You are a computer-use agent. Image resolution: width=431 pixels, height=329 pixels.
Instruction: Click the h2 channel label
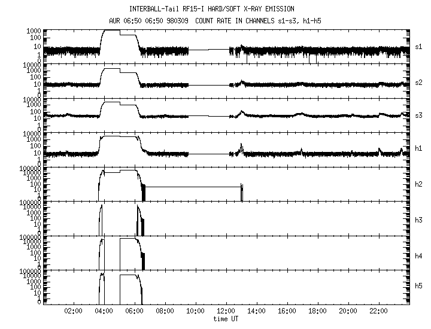[419, 184]
